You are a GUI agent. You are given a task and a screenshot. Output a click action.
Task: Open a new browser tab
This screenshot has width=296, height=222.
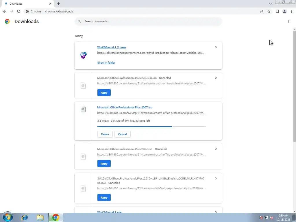(58, 3)
